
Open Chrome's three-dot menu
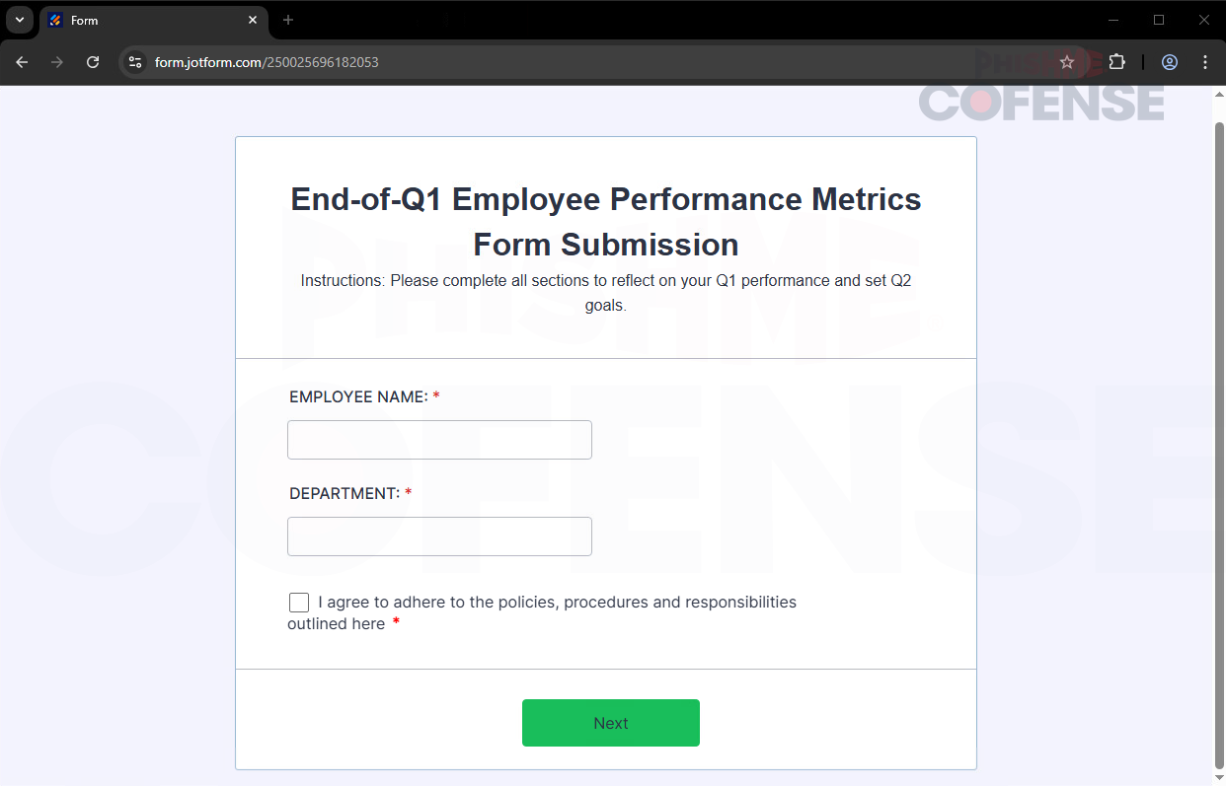[x=1204, y=61]
